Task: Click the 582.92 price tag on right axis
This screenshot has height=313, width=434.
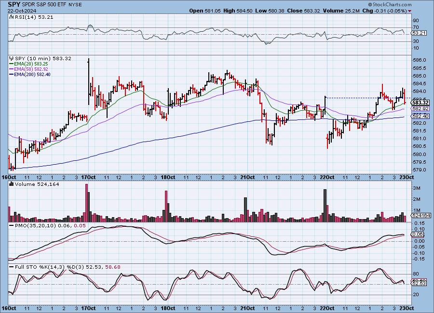Action: 420,109
